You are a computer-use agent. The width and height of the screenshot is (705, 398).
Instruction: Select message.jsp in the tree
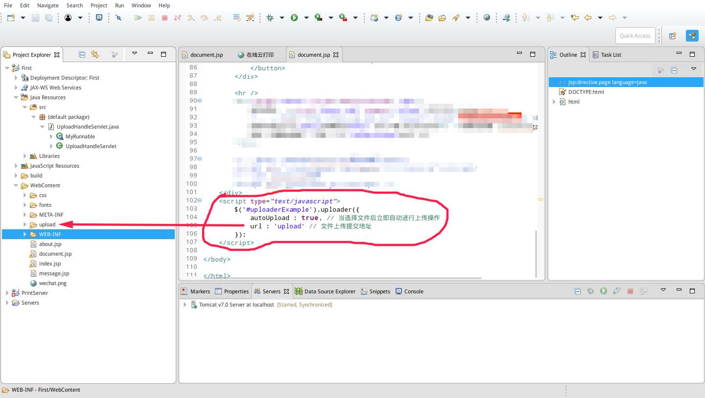54,273
